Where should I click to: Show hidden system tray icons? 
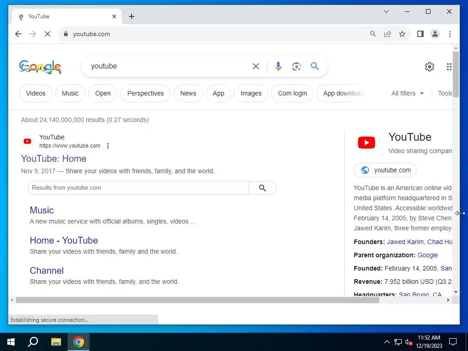(x=387, y=342)
